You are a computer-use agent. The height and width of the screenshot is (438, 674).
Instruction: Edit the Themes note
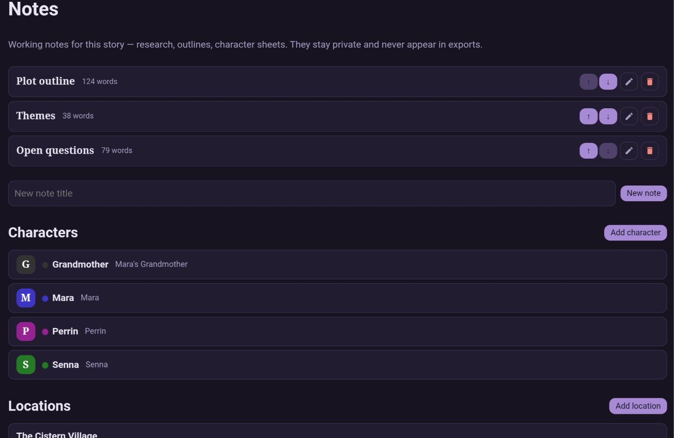[629, 116]
